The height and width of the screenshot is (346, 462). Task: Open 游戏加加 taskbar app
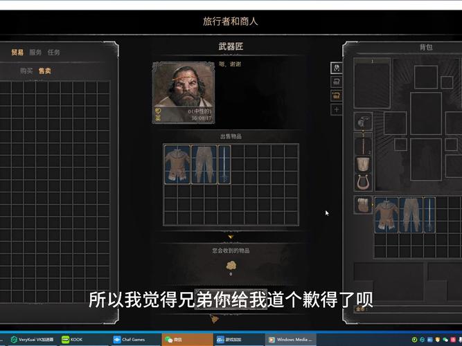(239, 340)
